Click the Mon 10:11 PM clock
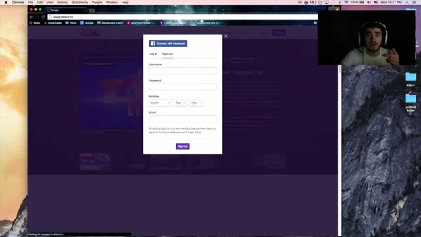This screenshot has height=237, width=421. pos(391,2)
